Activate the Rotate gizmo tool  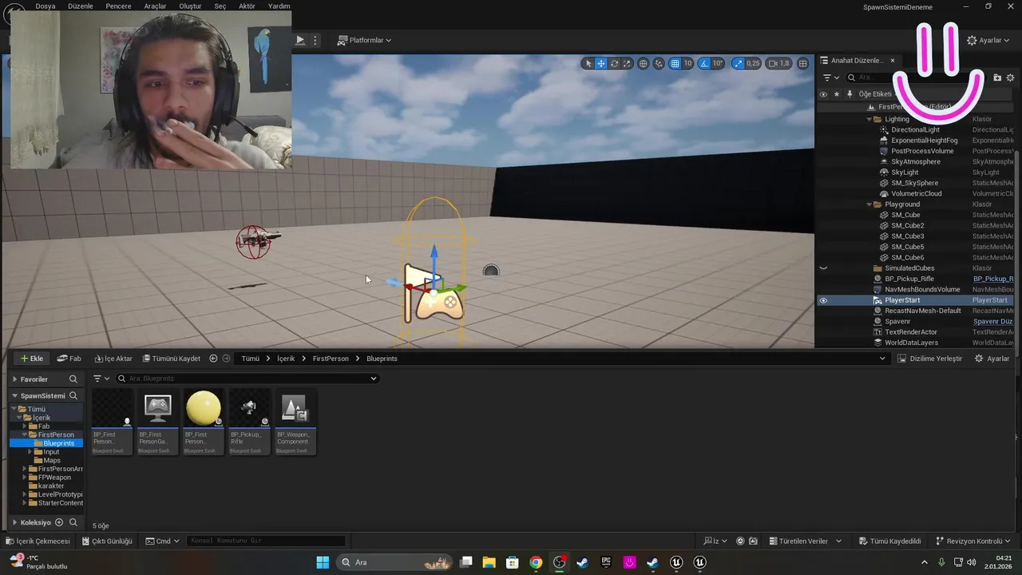614,63
